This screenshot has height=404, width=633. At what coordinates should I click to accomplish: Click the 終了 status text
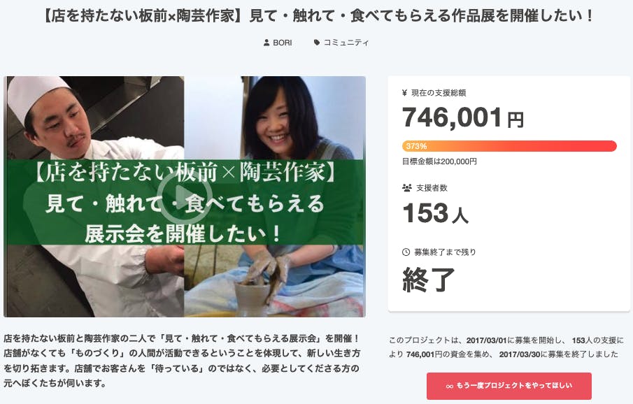point(428,280)
